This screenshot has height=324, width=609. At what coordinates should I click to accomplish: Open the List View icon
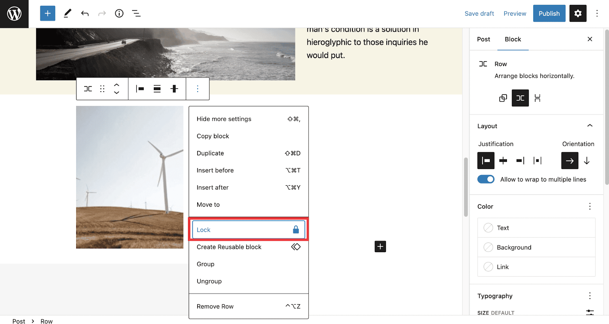[x=136, y=14]
